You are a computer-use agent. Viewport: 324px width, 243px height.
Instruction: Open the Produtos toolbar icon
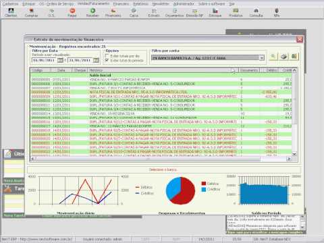(236, 13)
